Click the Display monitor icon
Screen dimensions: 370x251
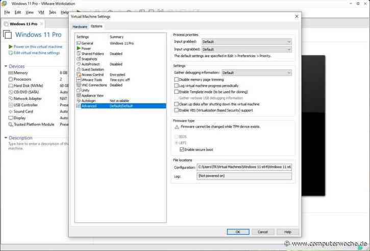(x=11, y=118)
